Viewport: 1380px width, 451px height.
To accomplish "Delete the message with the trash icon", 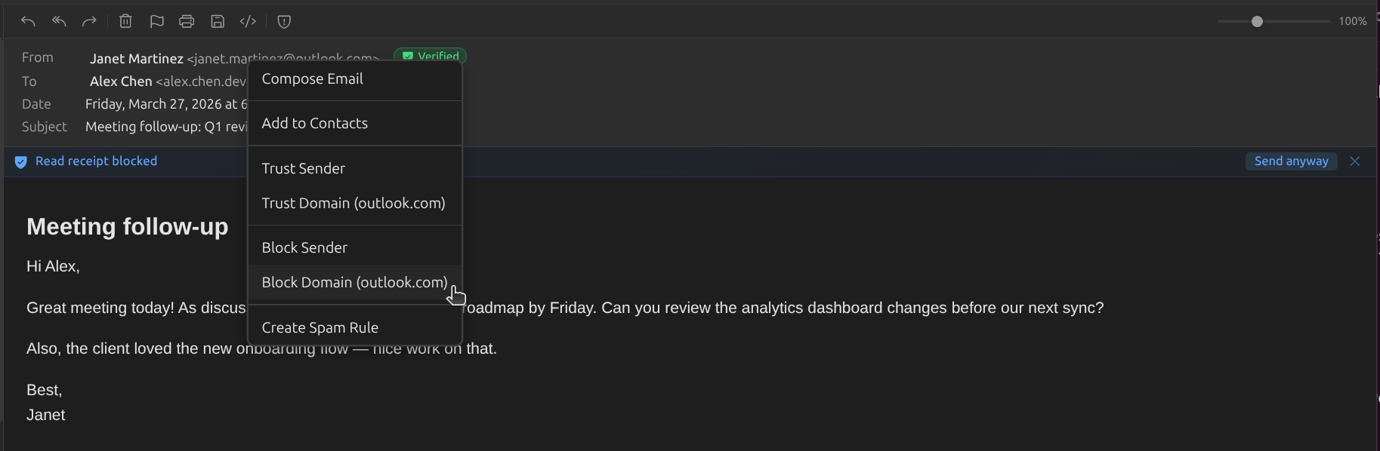I will (125, 21).
